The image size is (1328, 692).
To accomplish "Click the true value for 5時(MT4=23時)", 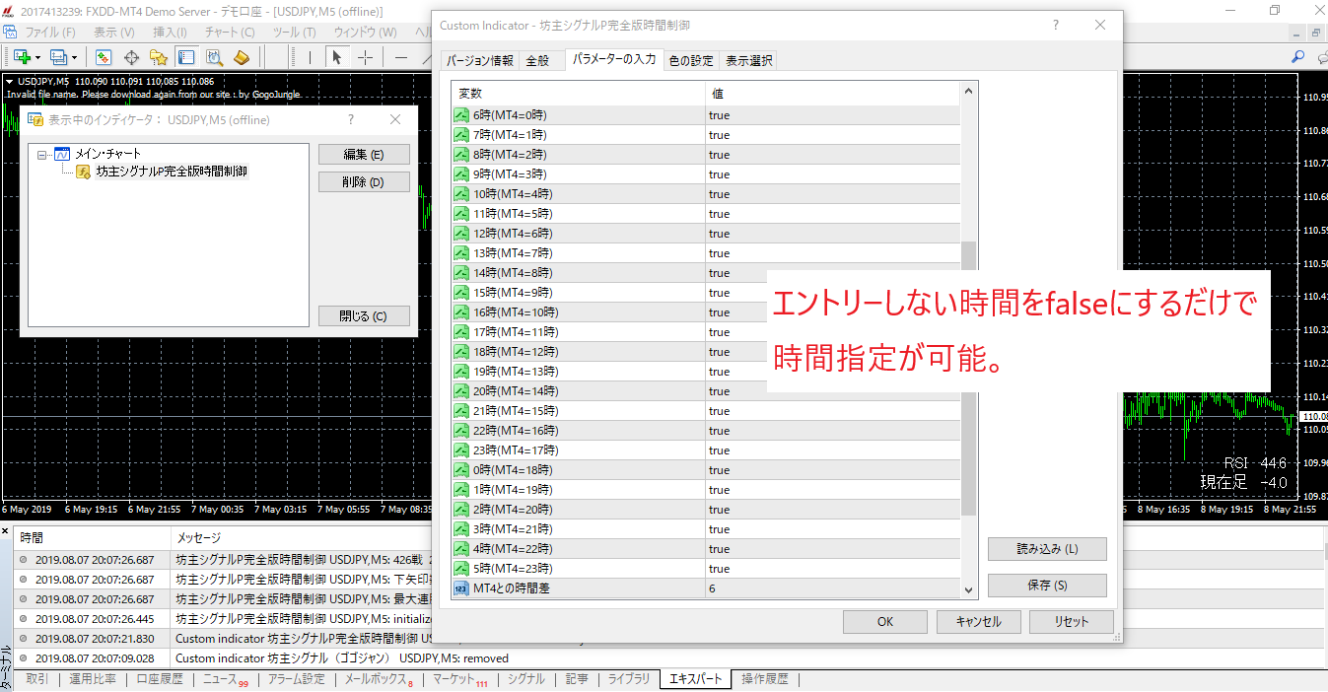I will point(720,569).
